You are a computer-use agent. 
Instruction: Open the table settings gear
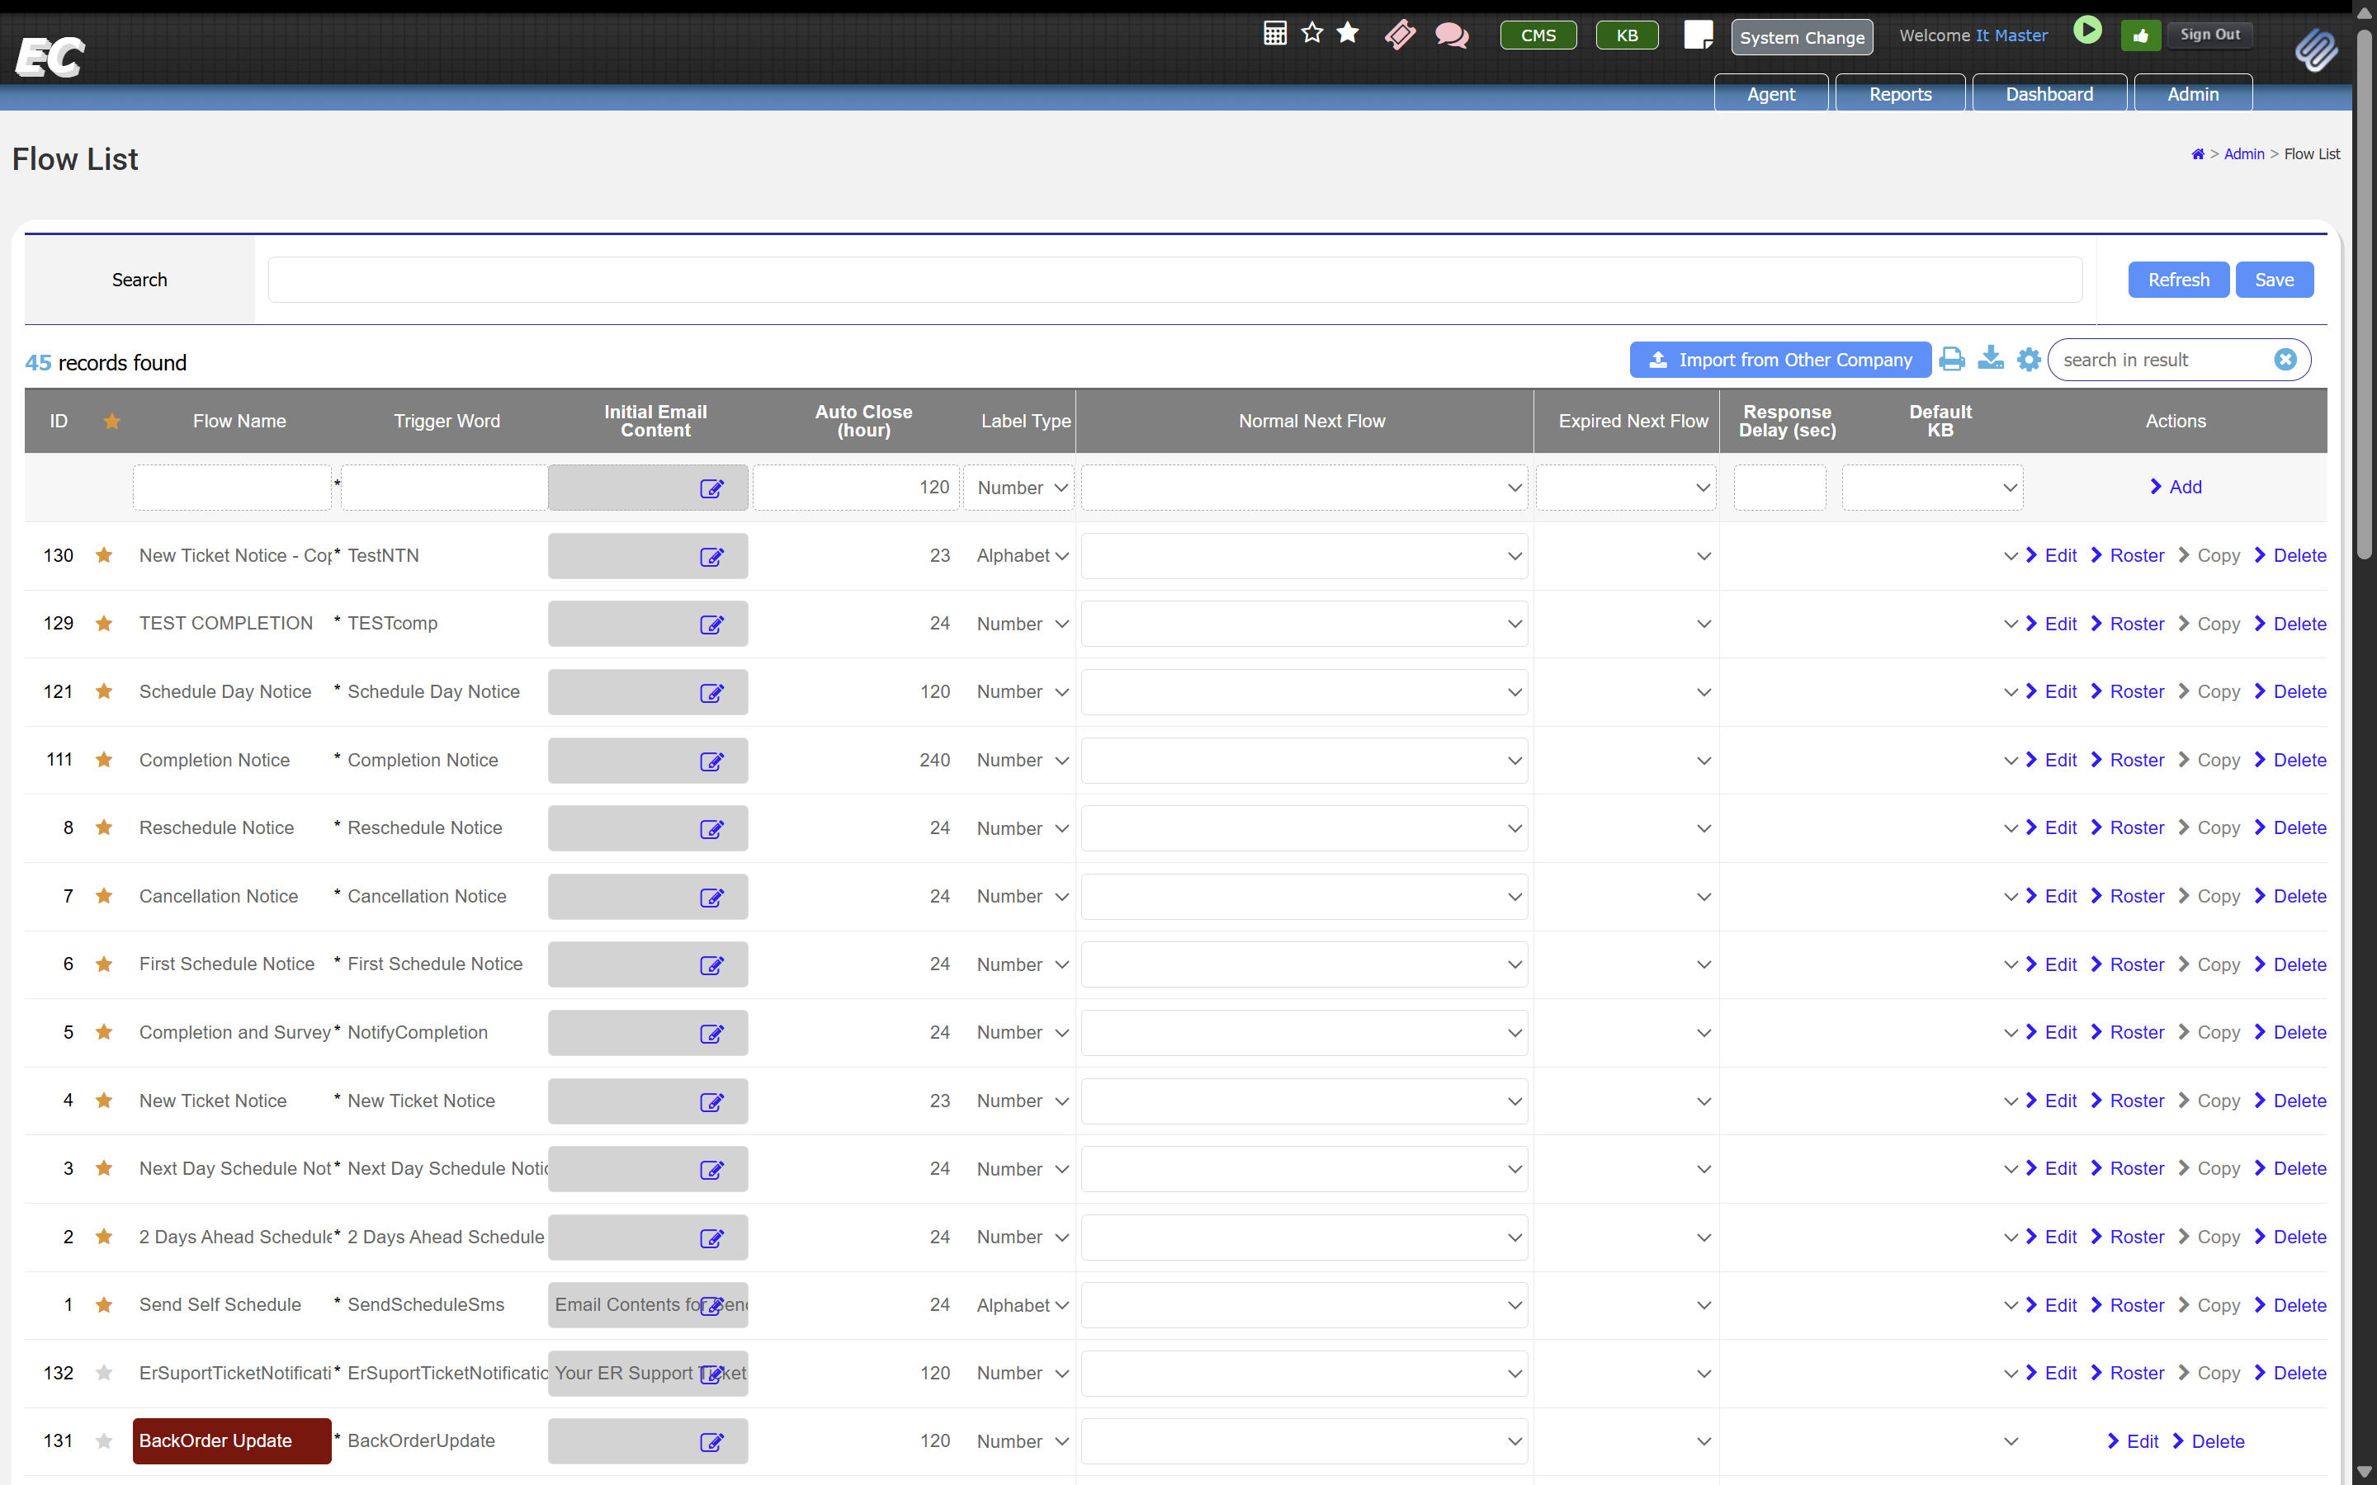click(x=2030, y=360)
